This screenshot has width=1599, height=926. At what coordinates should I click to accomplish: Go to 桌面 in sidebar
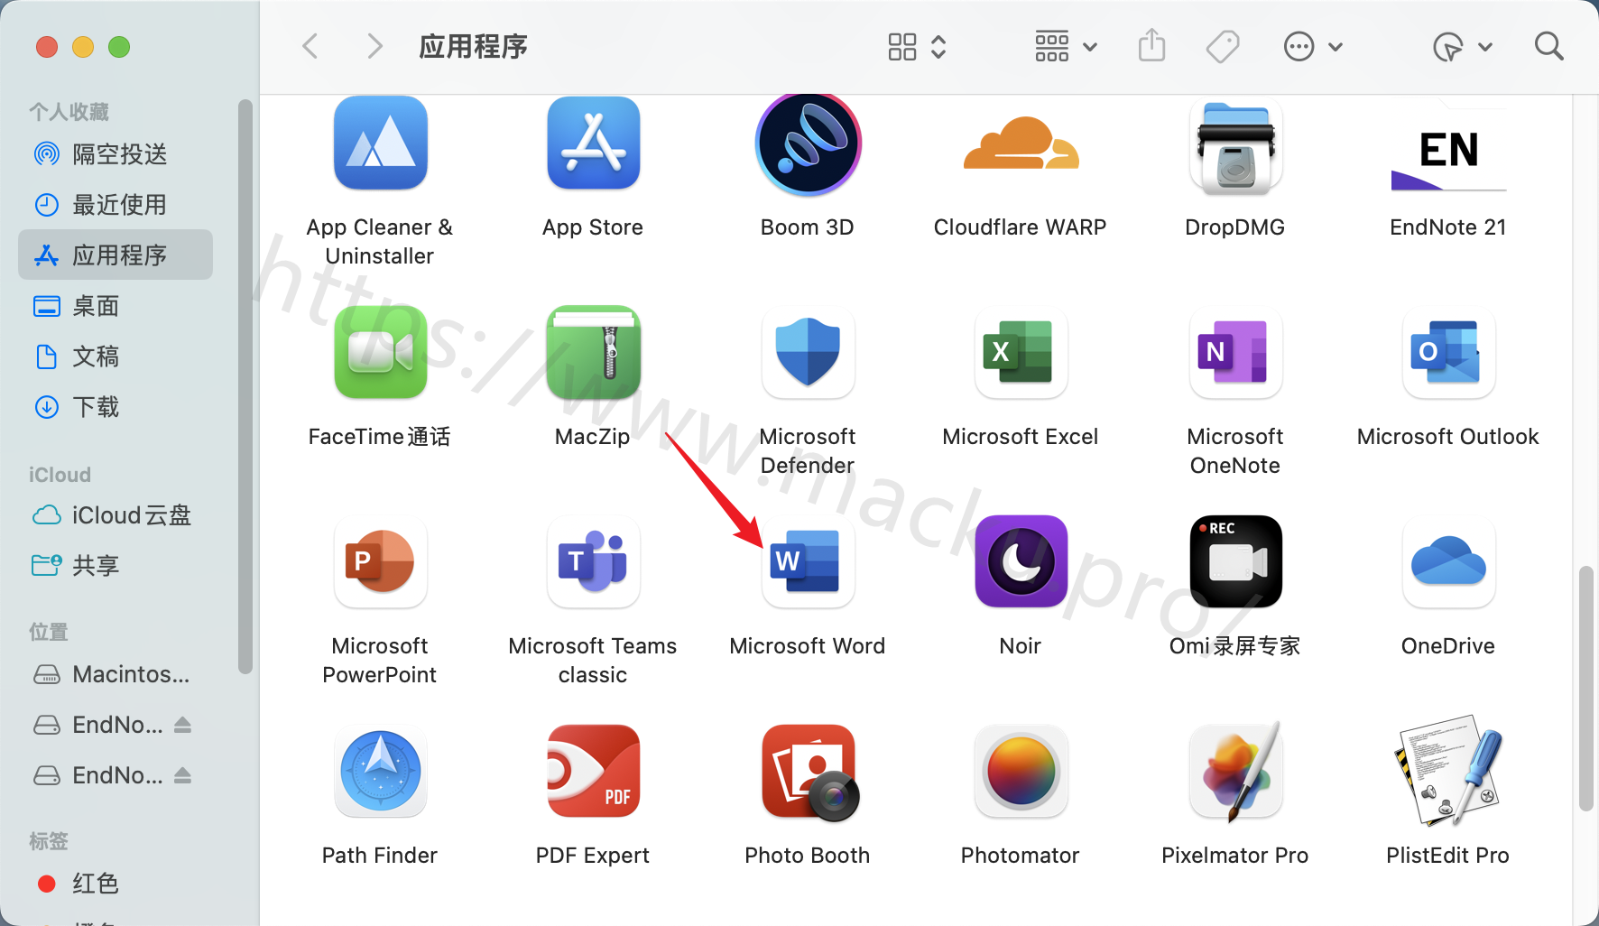pos(116,306)
